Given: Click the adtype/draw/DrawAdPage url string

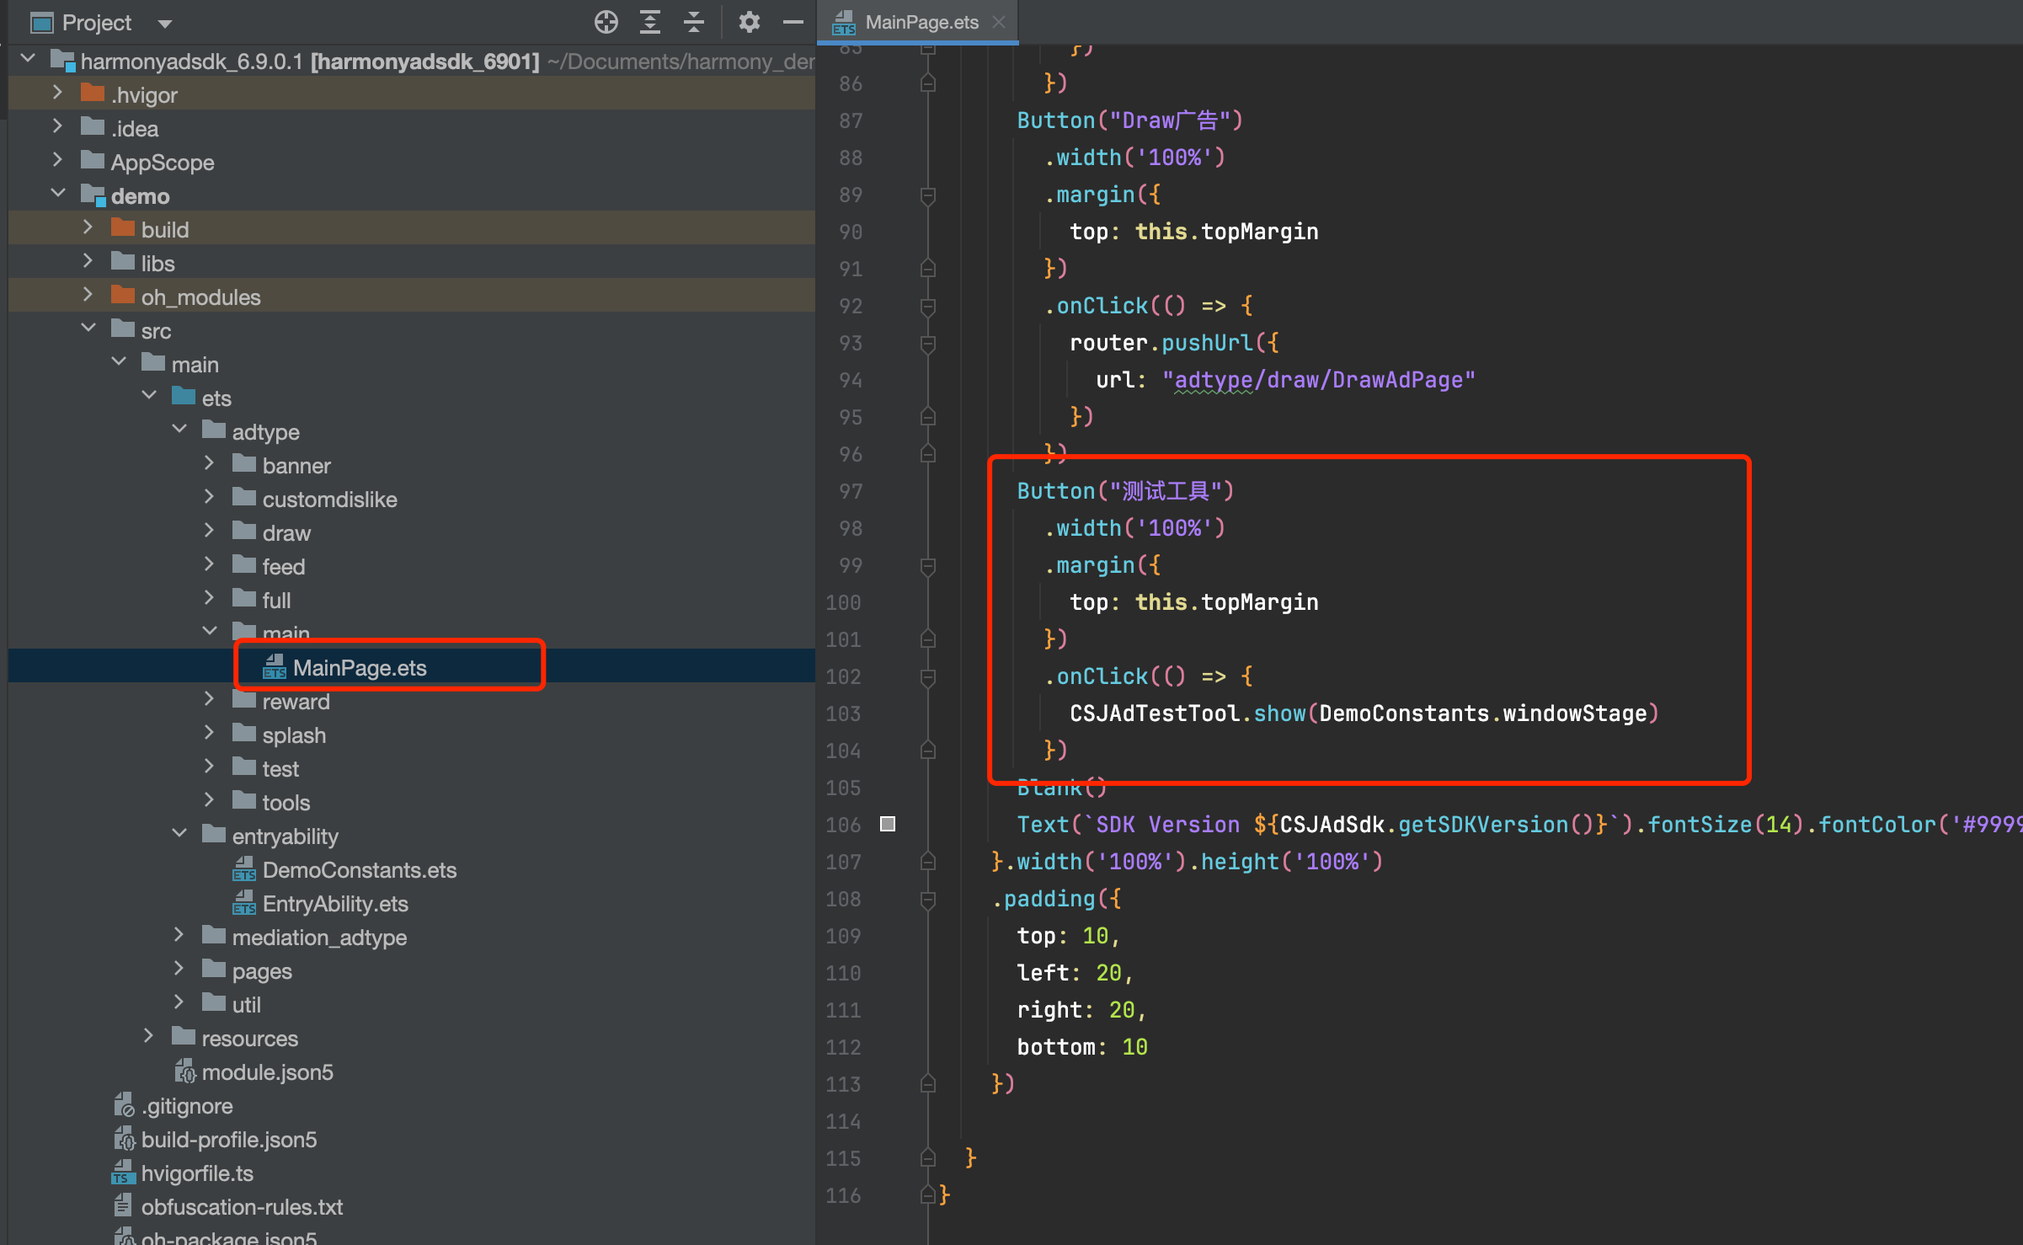Looking at the screenshot, I should pyautogui.click(x=1318, y=380).
